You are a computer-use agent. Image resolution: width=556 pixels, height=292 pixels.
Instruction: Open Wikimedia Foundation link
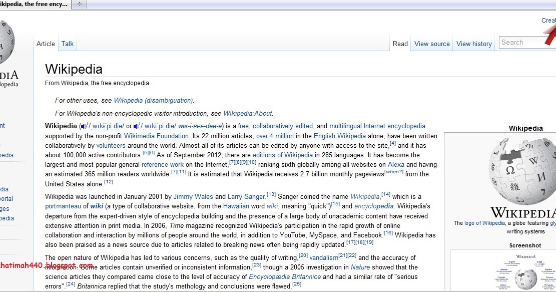point(156,136)
